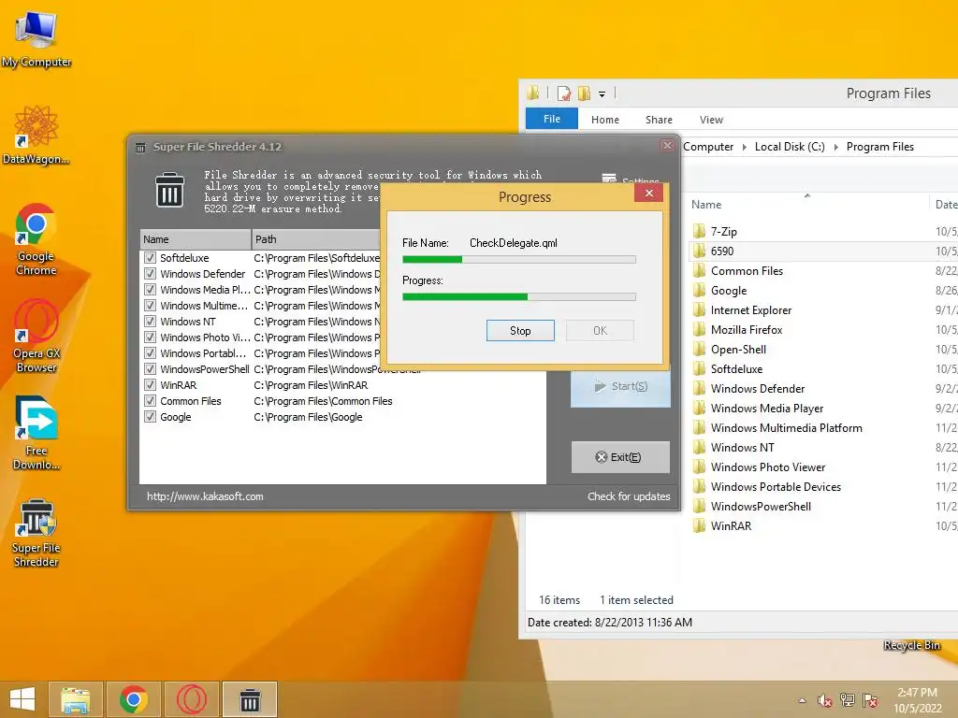The width and height of the screenshot is (958, 718).
Task: Click the Internet Explorer folder icon
Action: click(x=700, y=310)
